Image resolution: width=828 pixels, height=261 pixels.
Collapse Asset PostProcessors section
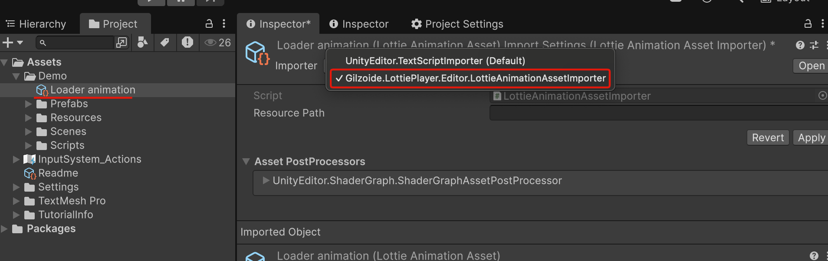pyautogui.click(x=246, y=162)
